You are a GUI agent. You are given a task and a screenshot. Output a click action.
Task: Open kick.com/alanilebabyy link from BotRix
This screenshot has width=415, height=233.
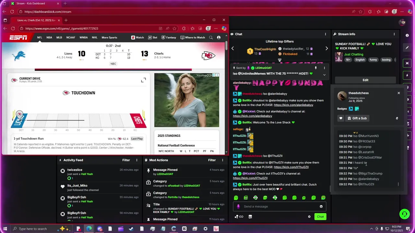coord(293,105)
